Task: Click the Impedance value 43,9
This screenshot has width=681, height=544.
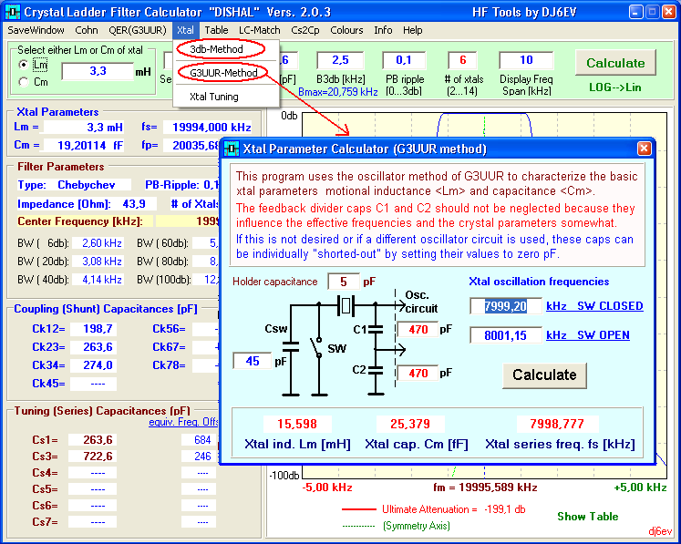Action: [134, 204]
